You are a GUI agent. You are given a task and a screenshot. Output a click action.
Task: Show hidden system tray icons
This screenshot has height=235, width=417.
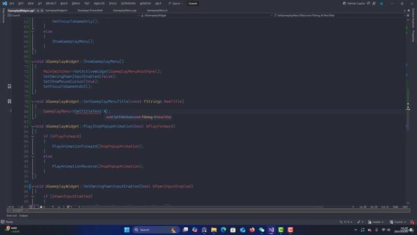pyautogui.click(x=356, y=230)
